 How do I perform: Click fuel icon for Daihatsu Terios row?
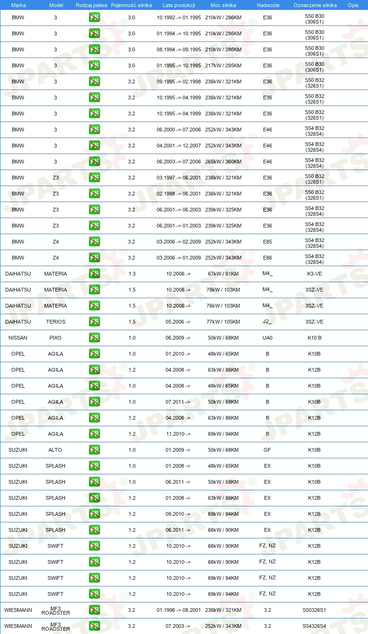tap(94, 322)
